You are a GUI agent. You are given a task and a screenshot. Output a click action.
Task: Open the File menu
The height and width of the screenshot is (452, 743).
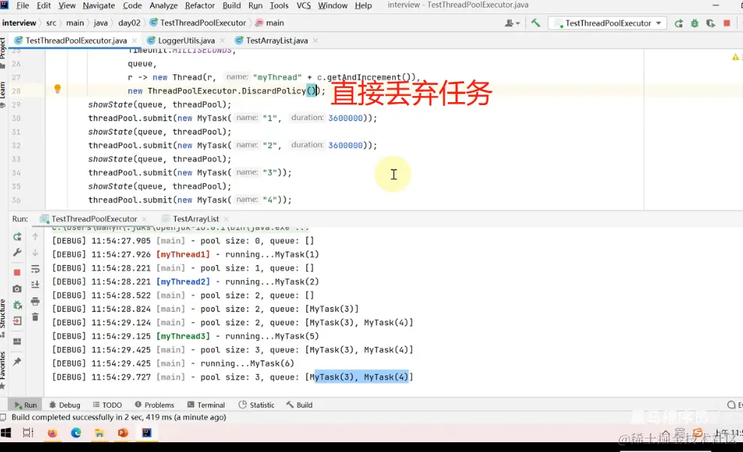tap(23, 5)
